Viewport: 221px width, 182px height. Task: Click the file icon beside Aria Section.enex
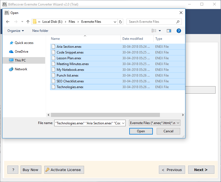coord(53,46)
